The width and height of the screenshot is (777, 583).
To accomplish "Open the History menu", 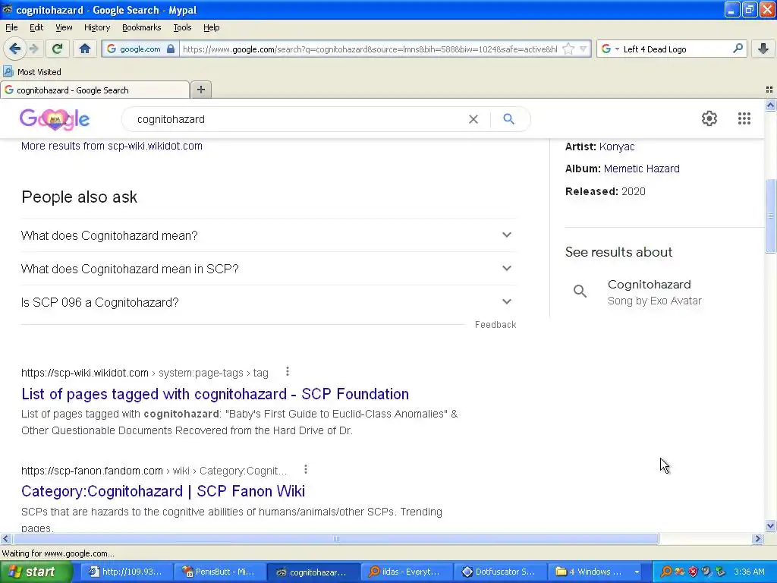I will pyautogui.click(x=96, y=27).
